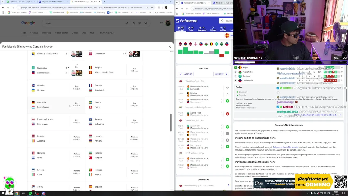Open the Francia vs Azerbaiyán match
Screen dimensions: 348x196
[x=114, y=88]
